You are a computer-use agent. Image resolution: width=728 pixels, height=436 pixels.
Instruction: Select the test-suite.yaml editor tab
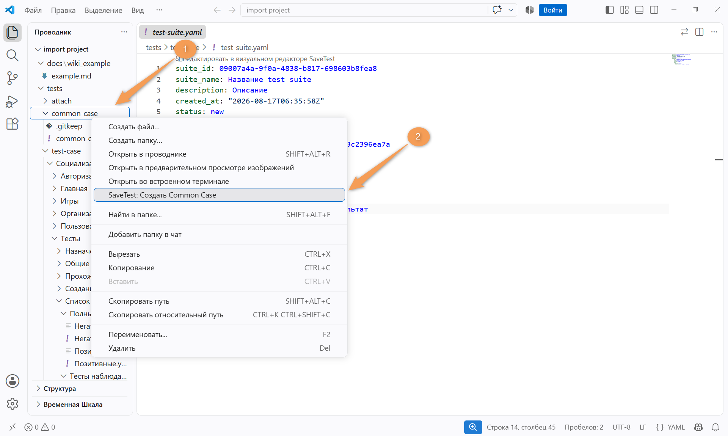[x=173, y=32]
